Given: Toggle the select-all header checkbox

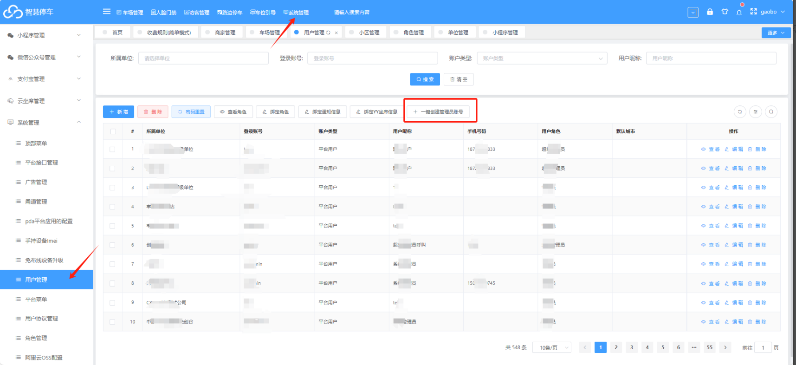Looking at the screenshot, I should [113, 131].
